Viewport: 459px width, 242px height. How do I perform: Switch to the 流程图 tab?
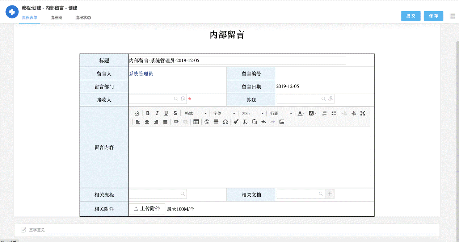56,17
